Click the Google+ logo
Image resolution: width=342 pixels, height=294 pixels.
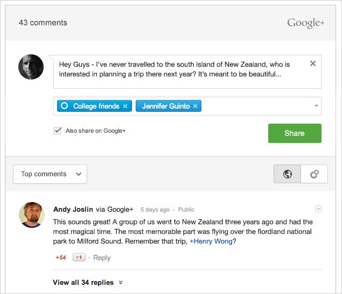pos(305,23)
